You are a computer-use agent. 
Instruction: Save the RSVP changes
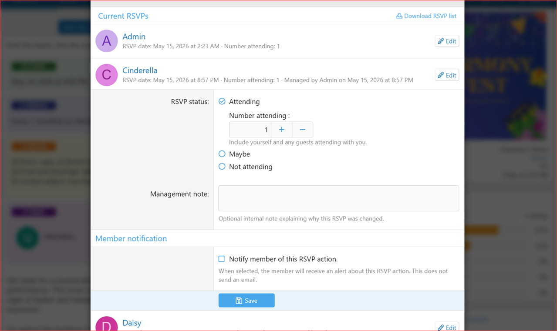pyautogui.click(x=246, y=301)
